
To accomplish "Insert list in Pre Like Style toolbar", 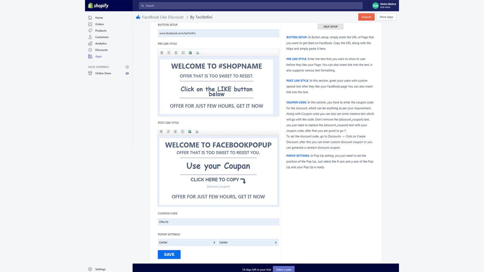I will click(x=183, y=53).
